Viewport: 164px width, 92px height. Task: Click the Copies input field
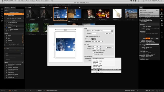coord(94,34)
